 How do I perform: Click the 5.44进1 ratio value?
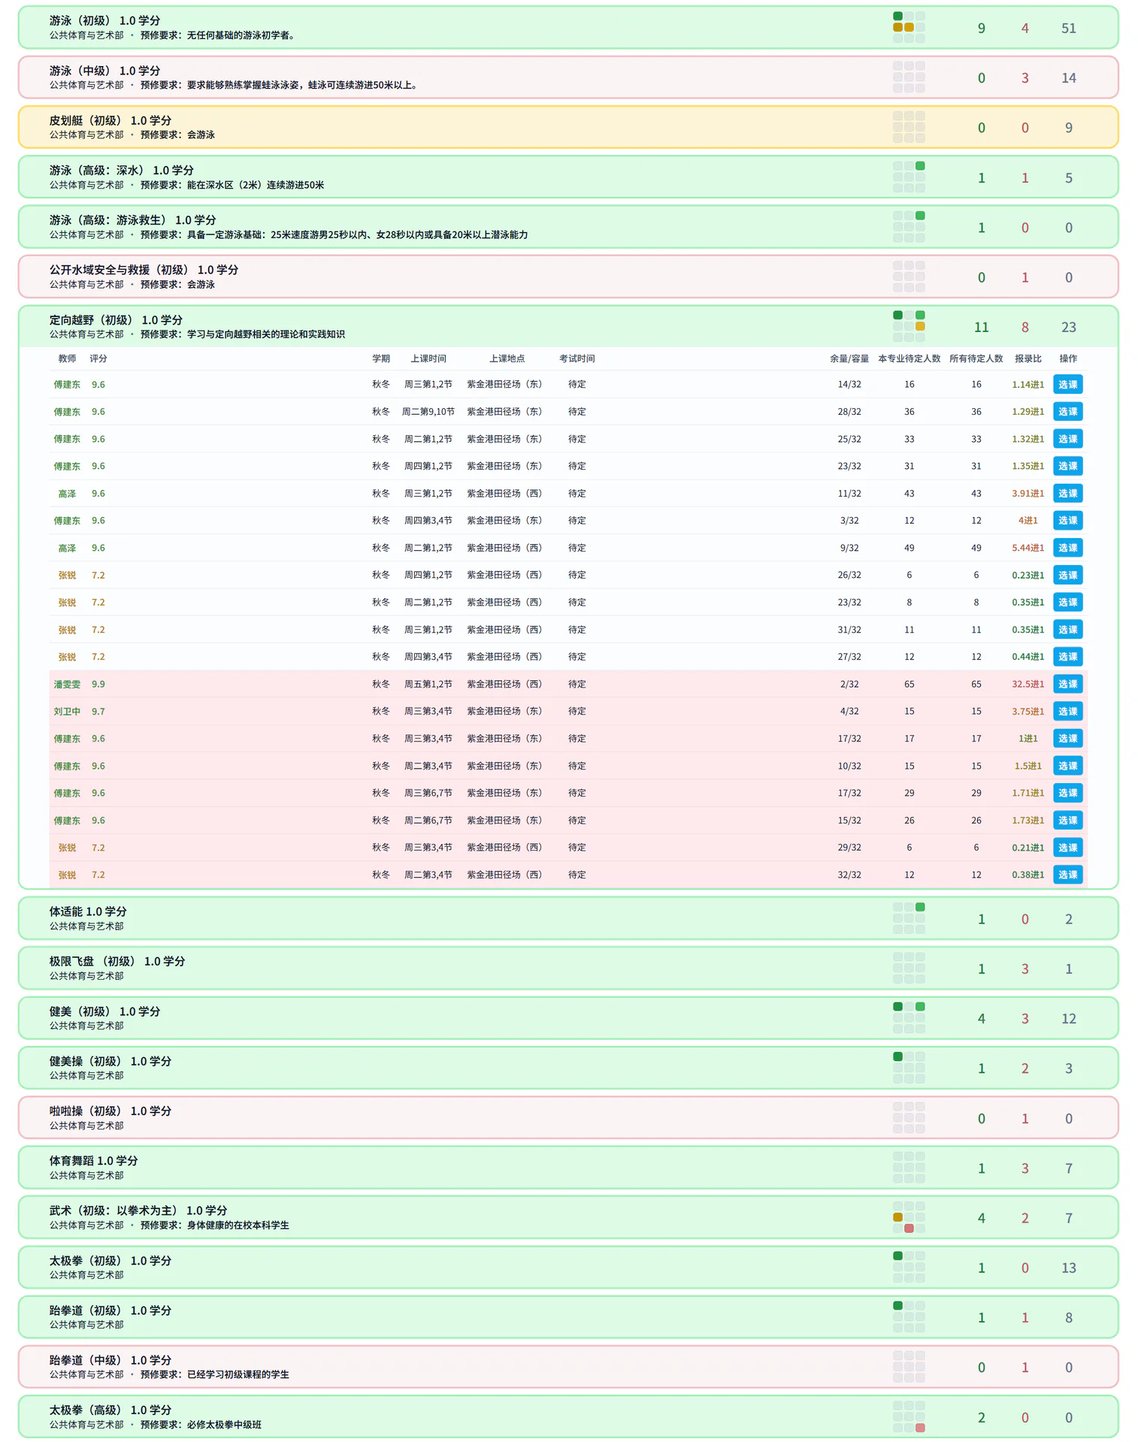point(1028,548)
